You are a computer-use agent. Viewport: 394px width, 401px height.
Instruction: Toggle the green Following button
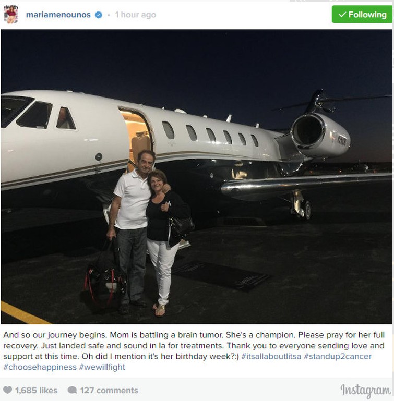pyautogui.click(x=362, y=14)
